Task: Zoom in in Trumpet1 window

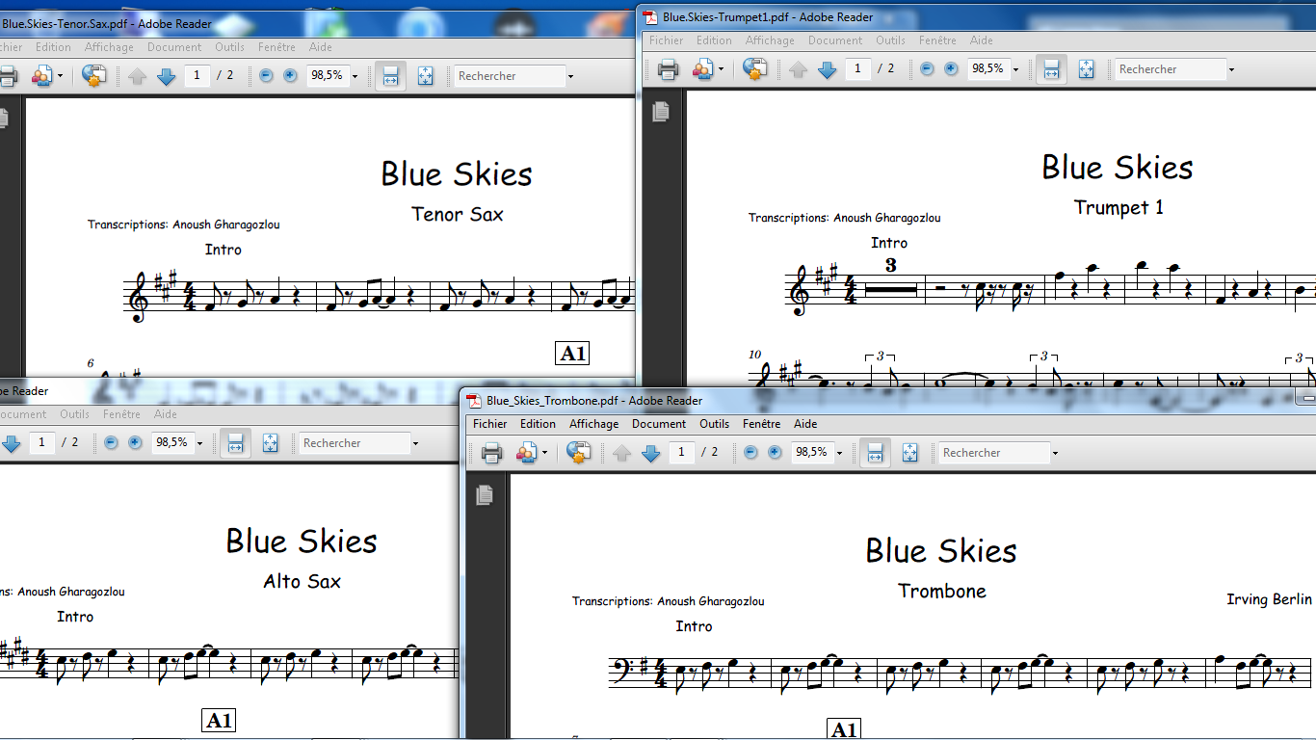Action: 951,68
